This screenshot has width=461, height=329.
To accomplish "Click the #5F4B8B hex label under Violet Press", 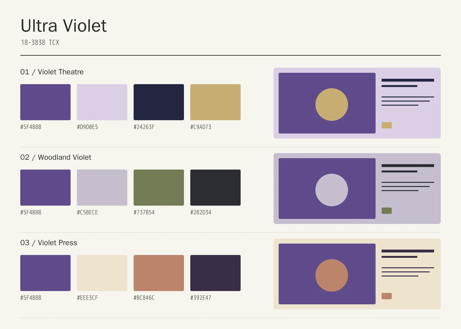I will pos(31,298).
